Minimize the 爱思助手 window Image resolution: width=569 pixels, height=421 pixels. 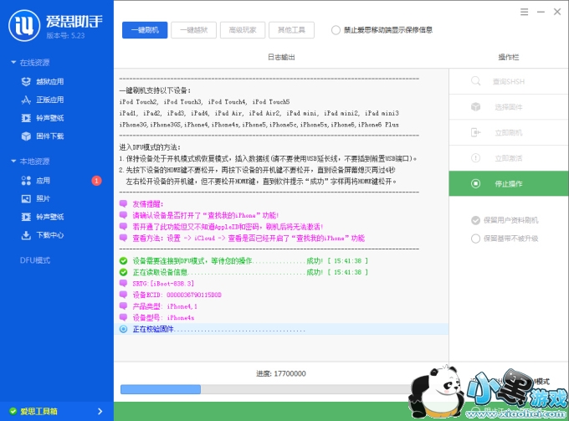pos(541,12)
